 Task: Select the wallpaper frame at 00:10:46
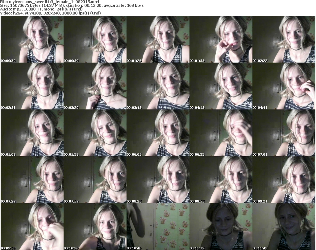click(158, 227)
